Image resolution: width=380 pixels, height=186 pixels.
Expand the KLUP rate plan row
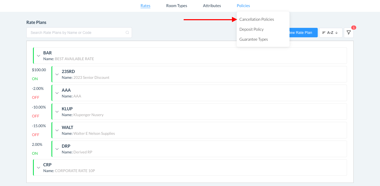coord(57,112)
